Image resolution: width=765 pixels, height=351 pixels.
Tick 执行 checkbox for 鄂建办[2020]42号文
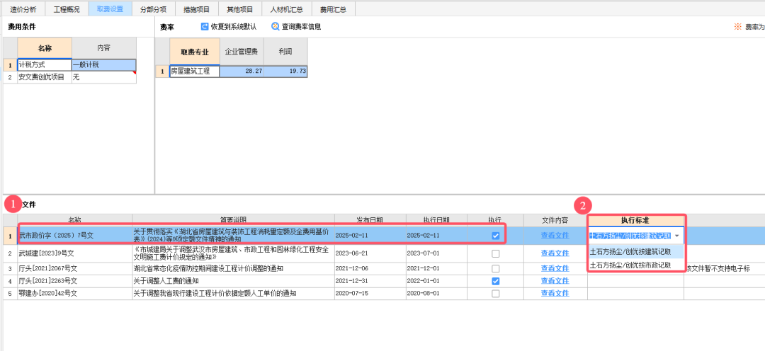(496, 294)
